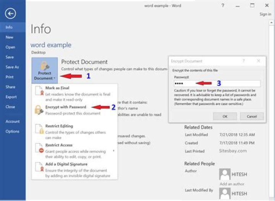
Task: Click the Restrict Access no-entry icon
Action: [39, 148]
